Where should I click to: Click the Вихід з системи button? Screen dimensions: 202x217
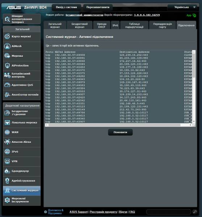66,7
